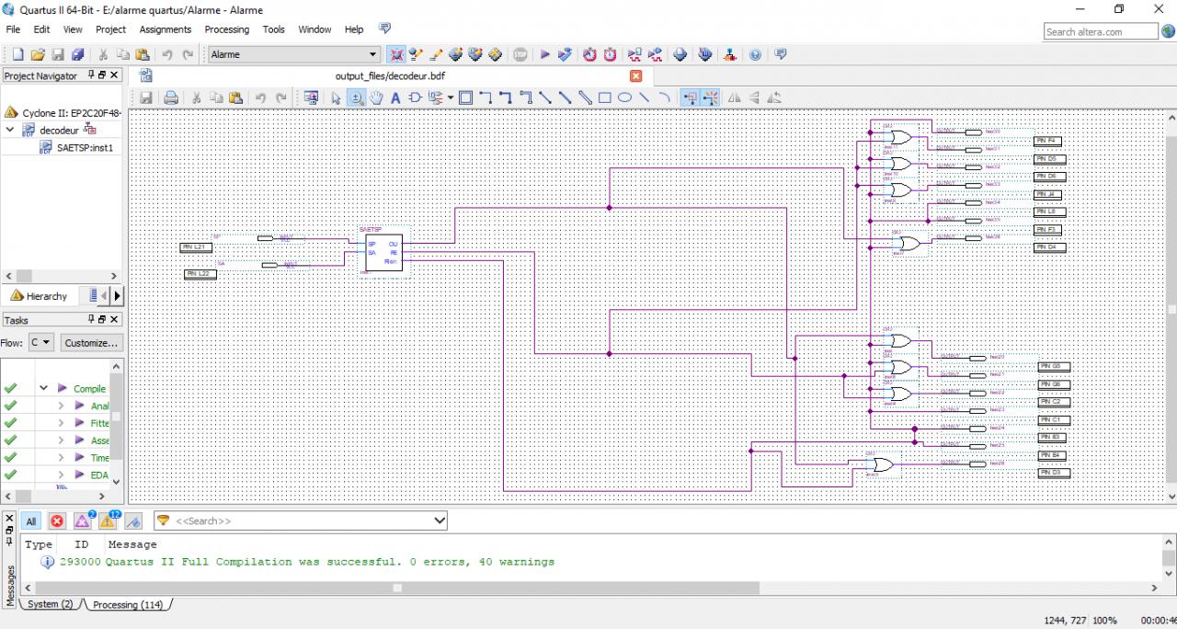Close the decodeur.bdf document tab

coord(635,76)
